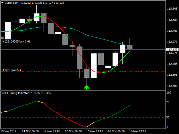
Task: Click the indicator scale value 100
Action: (x=169, y=93)
